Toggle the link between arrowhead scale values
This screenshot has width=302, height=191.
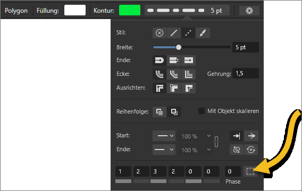(x=216, y=142)
